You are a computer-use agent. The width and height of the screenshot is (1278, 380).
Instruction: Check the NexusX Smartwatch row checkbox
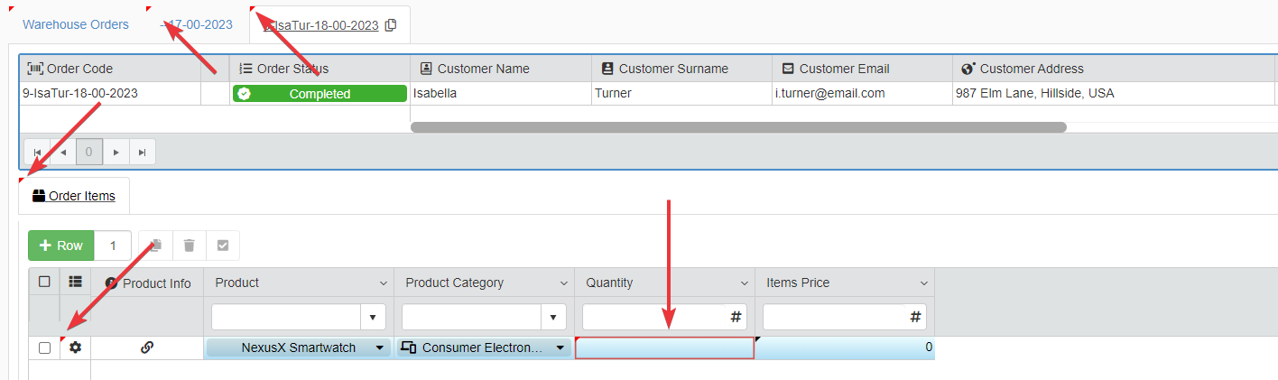click(x=45, y=348)
